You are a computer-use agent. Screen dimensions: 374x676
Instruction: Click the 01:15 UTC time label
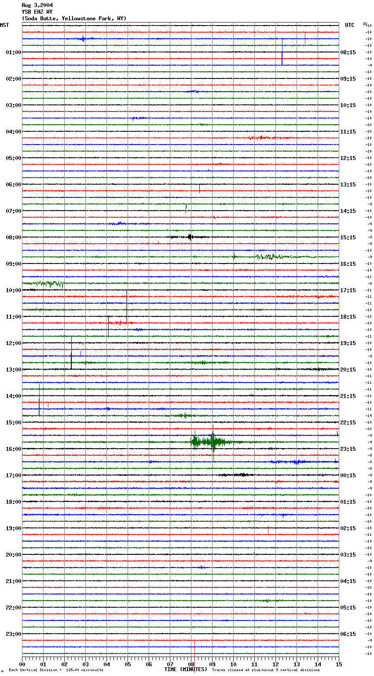point(348,502)
